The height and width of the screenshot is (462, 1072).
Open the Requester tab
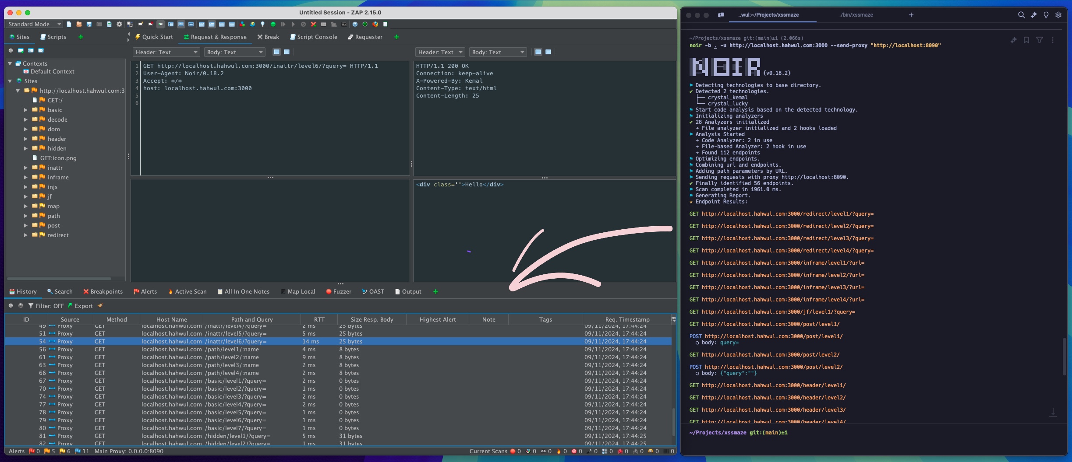click(365, 37)
